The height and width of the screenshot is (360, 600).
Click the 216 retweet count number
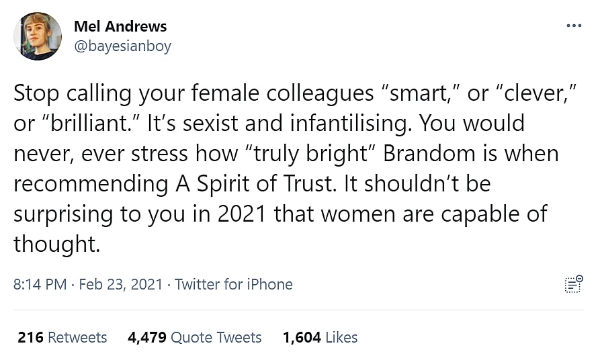(x=30, y=337)
